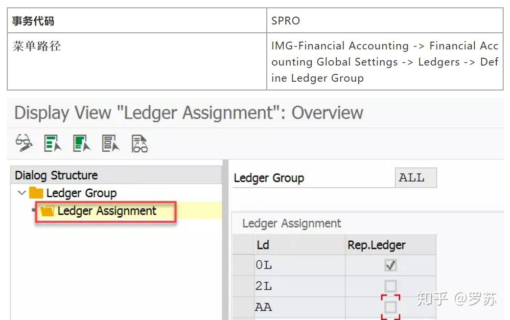Click the Ld cell containing 0L

[299, 265]
